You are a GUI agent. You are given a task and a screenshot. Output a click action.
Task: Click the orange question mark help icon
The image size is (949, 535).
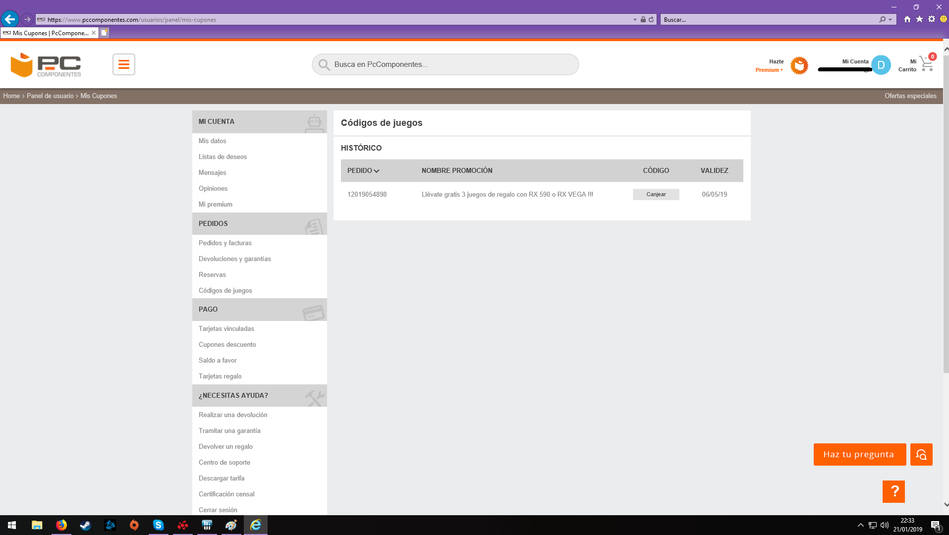coord(893,491)
